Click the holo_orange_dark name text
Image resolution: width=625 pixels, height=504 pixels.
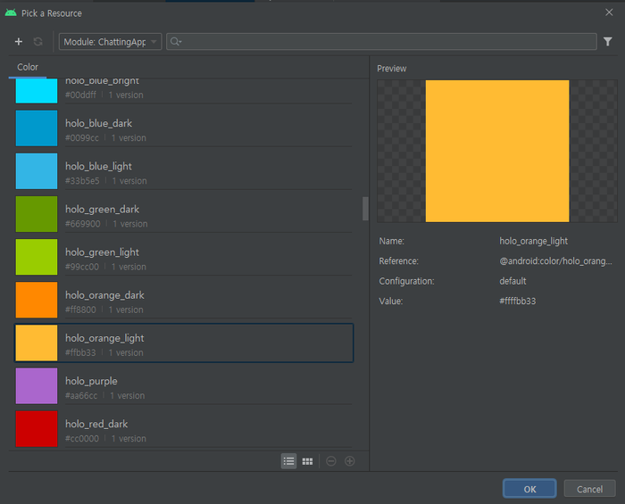tap(104, 295)
